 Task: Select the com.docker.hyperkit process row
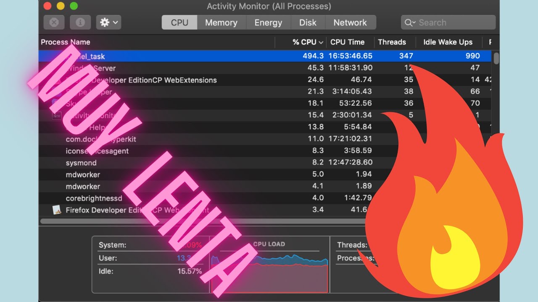click(265, 139)
